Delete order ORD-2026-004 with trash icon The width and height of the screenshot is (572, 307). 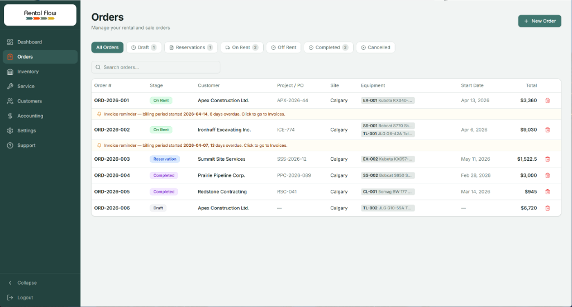tap(547, 175)
